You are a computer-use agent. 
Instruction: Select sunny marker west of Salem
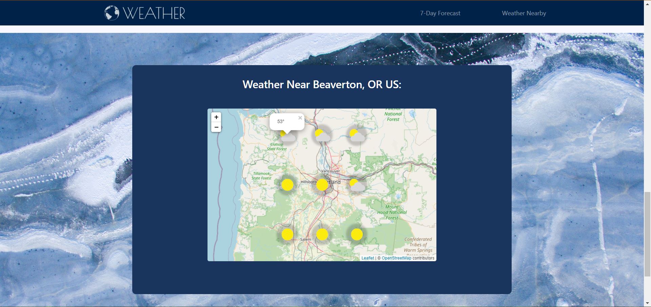coord(288,234)
